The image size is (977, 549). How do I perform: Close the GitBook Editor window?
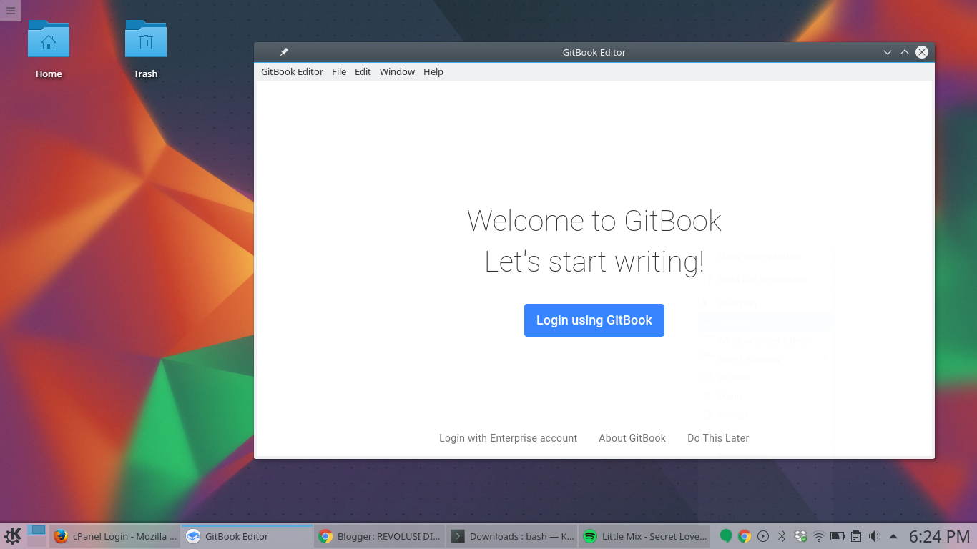922,52
